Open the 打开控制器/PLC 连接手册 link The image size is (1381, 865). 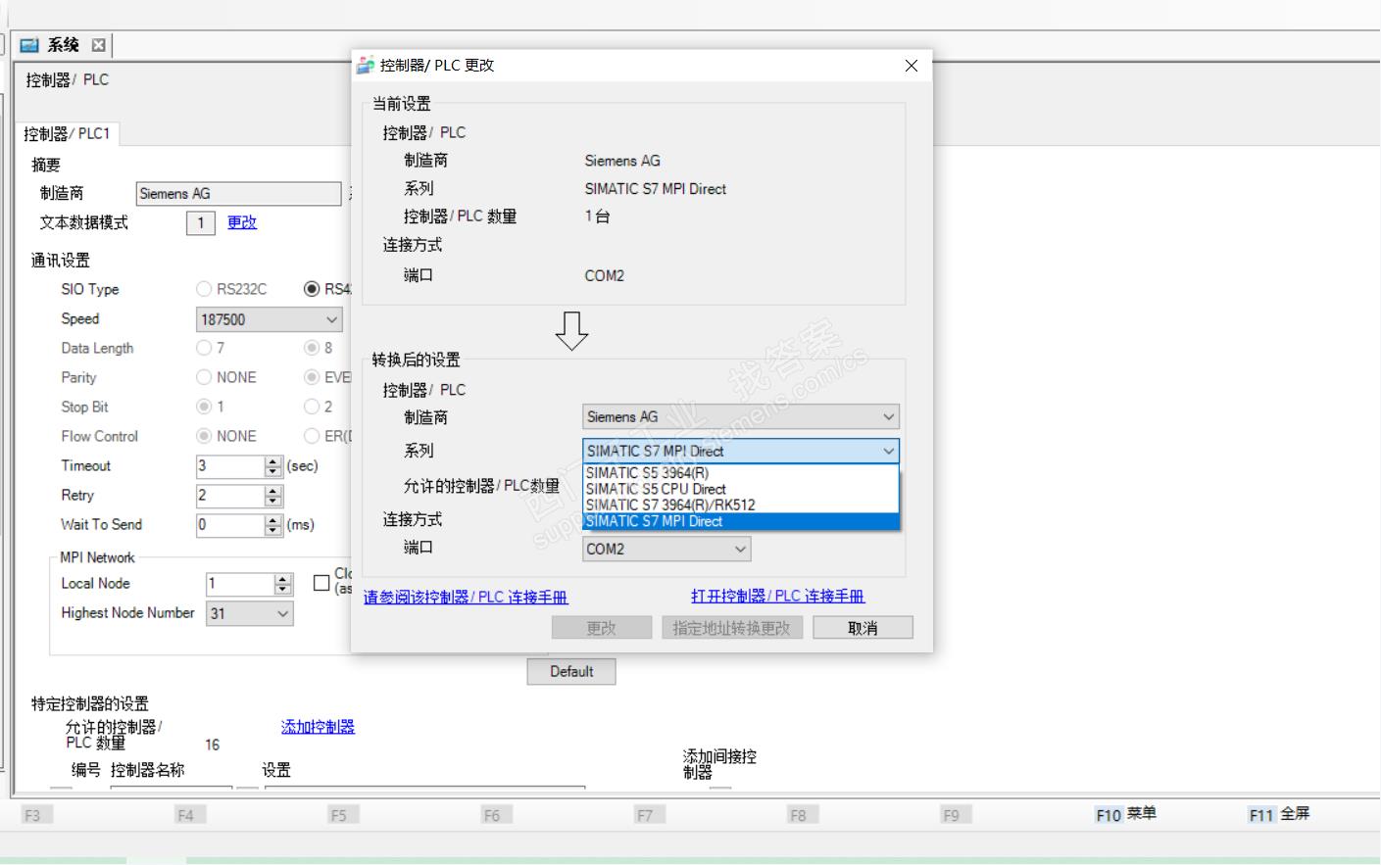click(778, 596)
